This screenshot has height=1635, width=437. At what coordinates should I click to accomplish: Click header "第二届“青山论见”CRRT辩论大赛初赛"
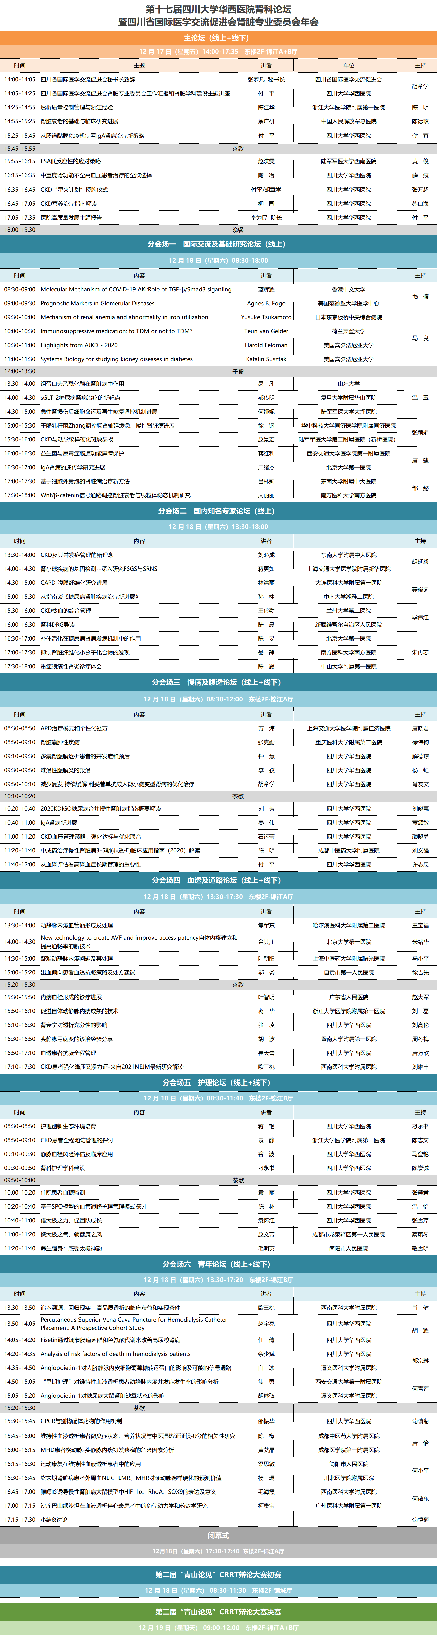pyautogui.click(x=218, y=1575)
